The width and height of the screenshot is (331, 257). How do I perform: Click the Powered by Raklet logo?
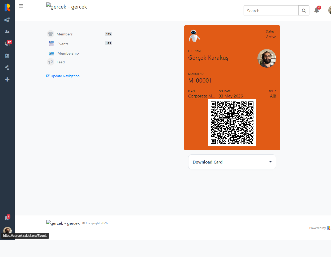click(329, 228)
